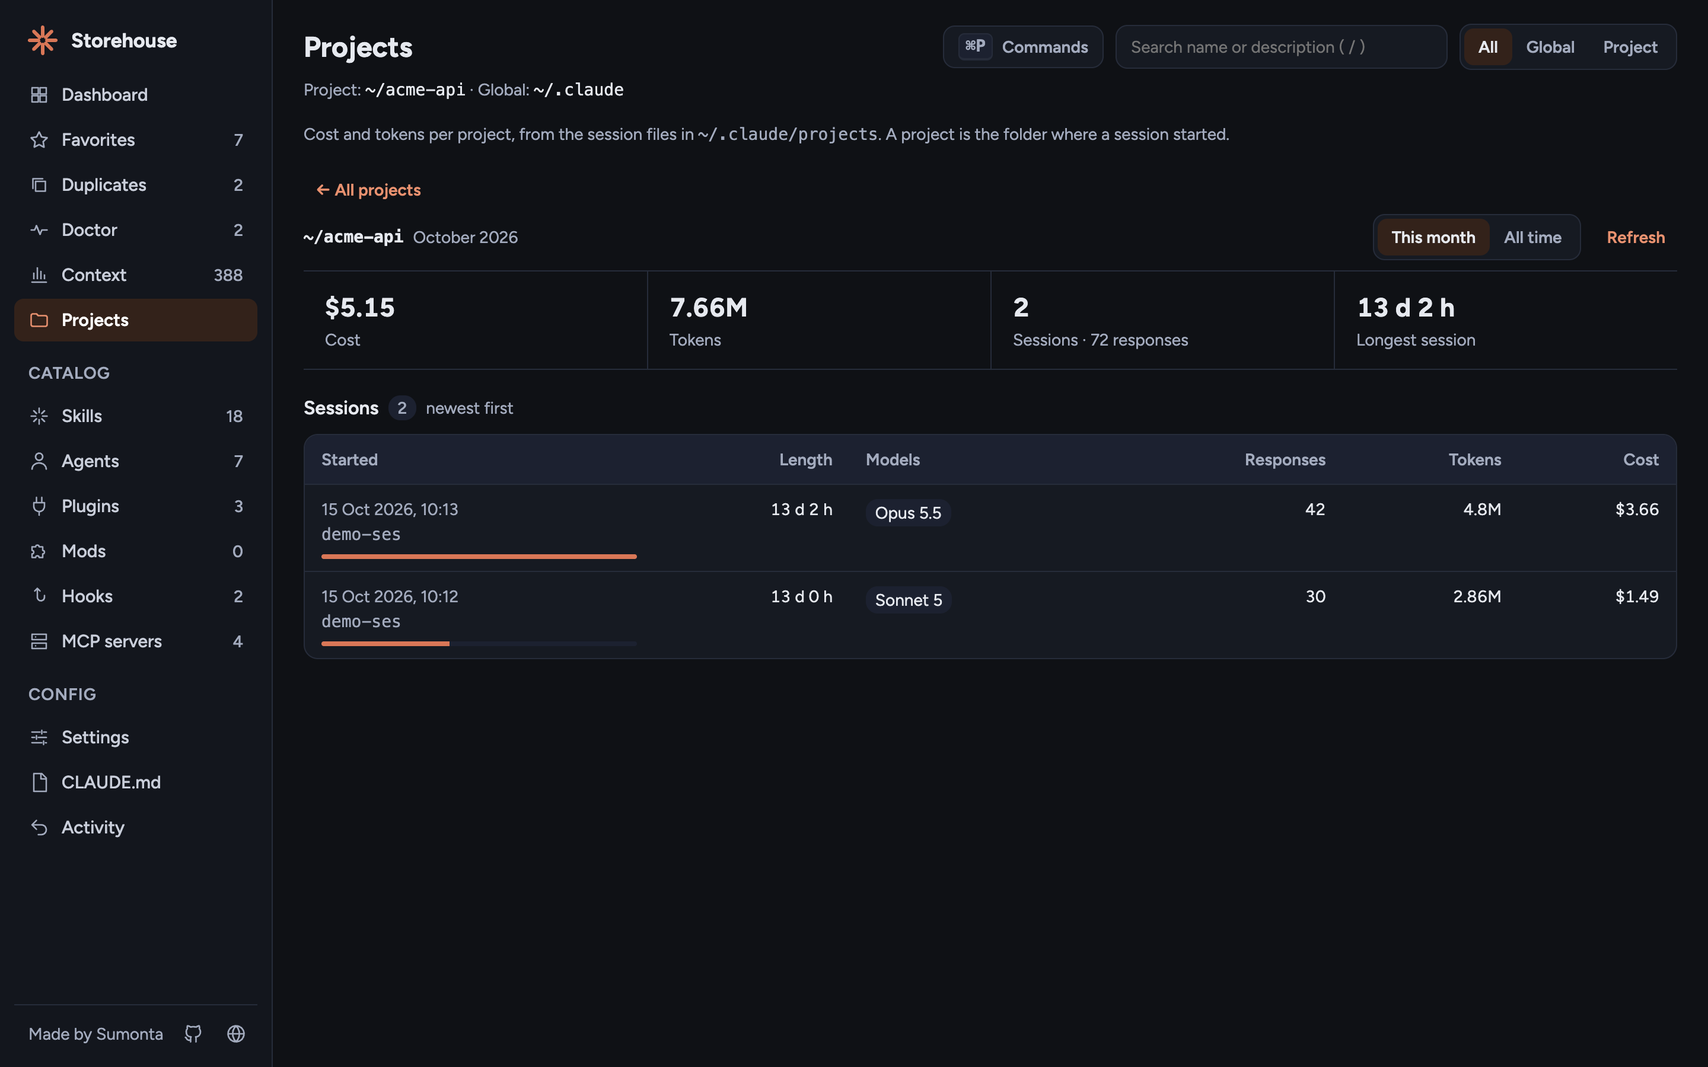Click the Context bar-chart icon

click(39, 275)
